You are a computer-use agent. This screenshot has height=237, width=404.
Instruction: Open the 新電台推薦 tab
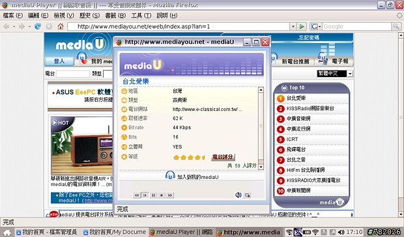click(295, 61)
